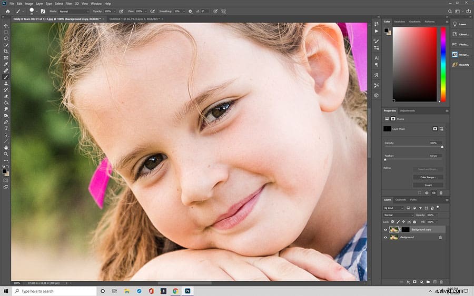Open the Smoothing dropdown arrow
The height and width of the screenshot is (296, 474).
tap(183, 12)
